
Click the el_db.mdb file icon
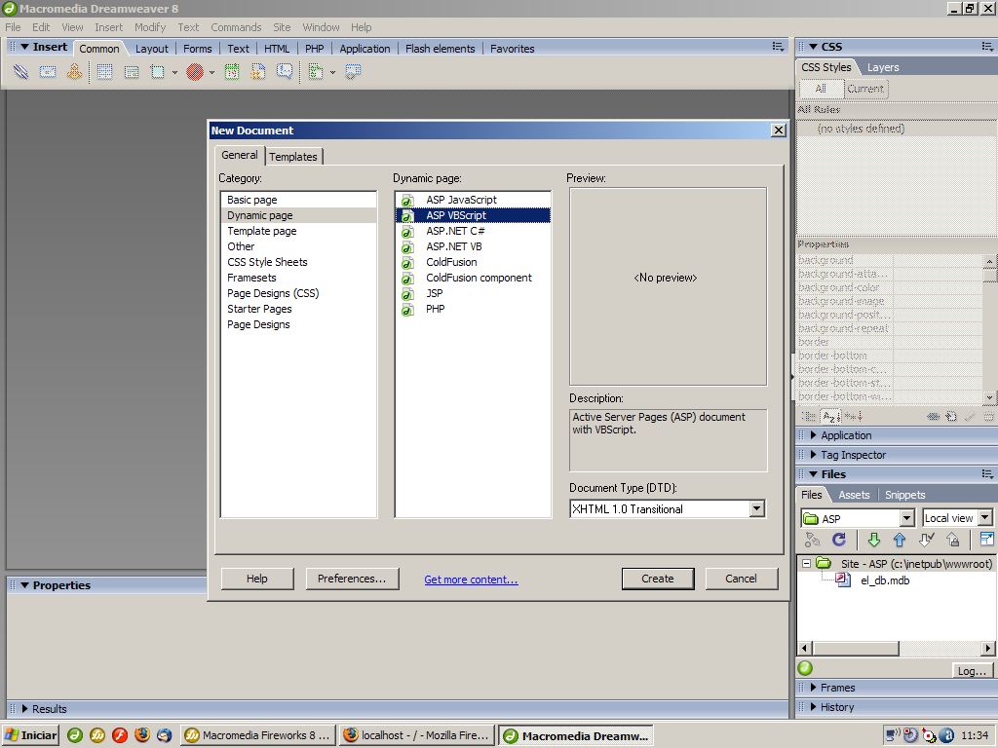point(843,580)
